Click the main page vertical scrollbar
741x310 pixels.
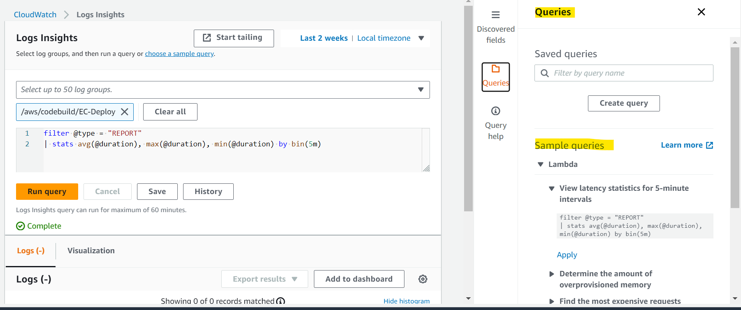(x=468, y=109)
